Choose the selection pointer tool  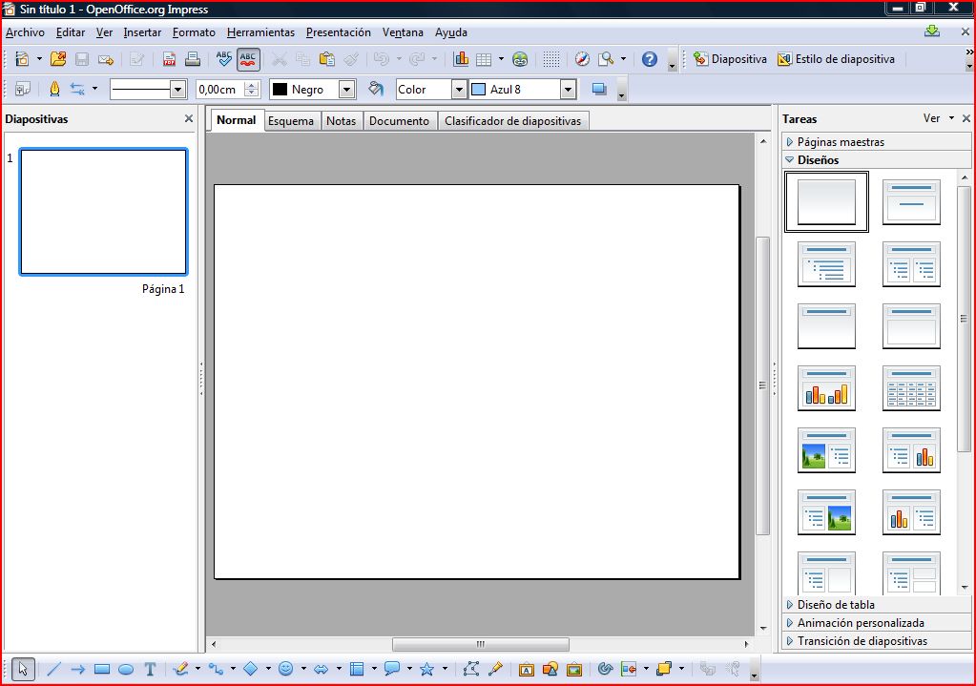coord(23,669)
